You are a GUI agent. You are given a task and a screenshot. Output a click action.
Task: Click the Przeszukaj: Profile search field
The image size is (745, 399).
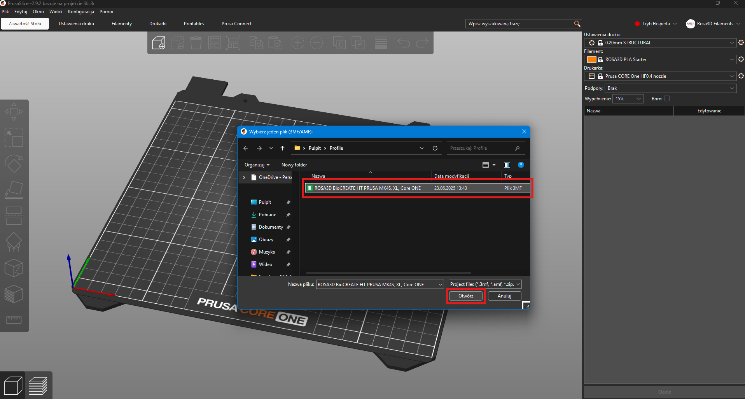click(x=486, y=148)
